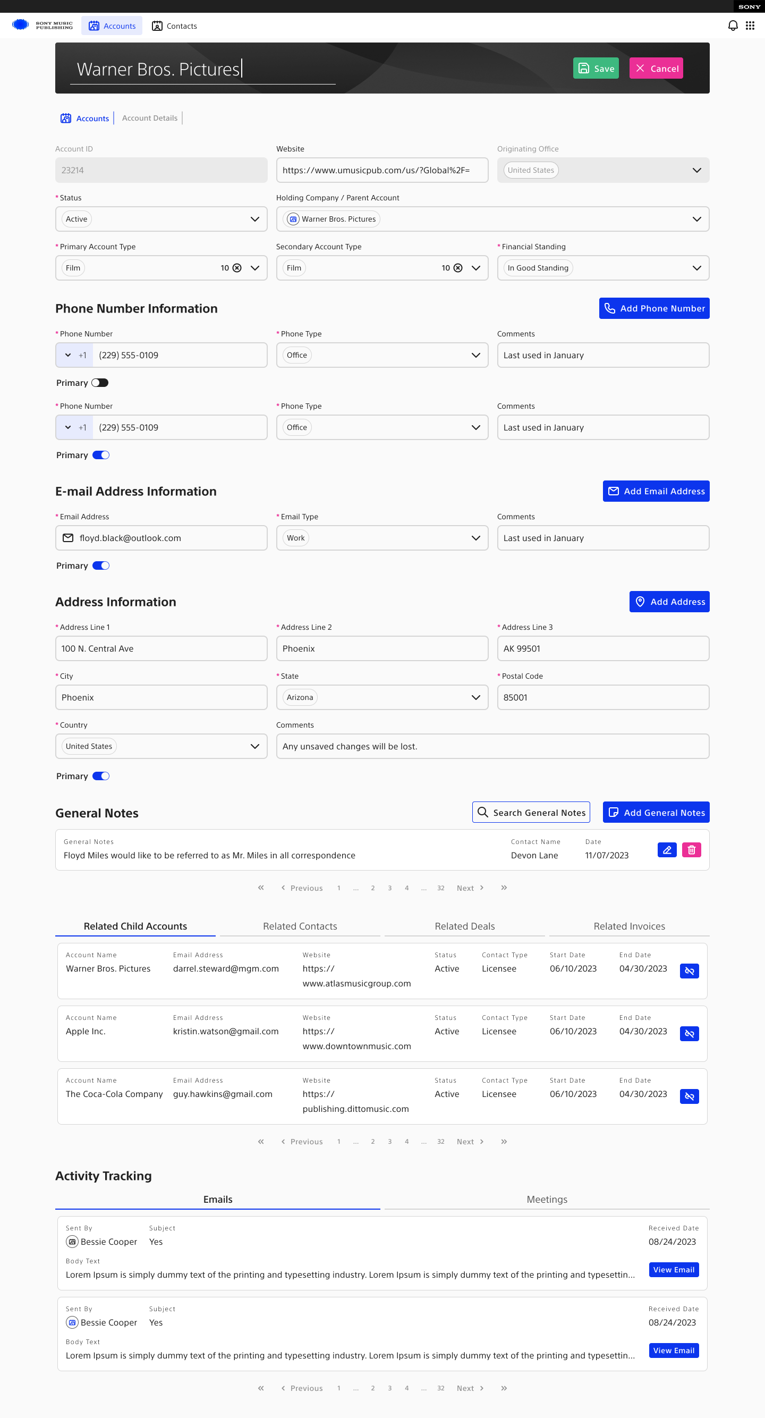765x1418 pixels.
Task: Open Email Type dropdown
Action: (x=382, y=538)
